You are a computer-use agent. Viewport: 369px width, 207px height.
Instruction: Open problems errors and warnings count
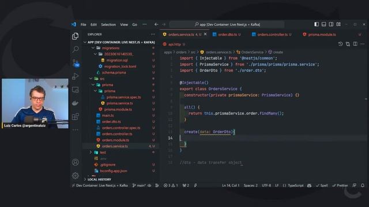(171, 185)
